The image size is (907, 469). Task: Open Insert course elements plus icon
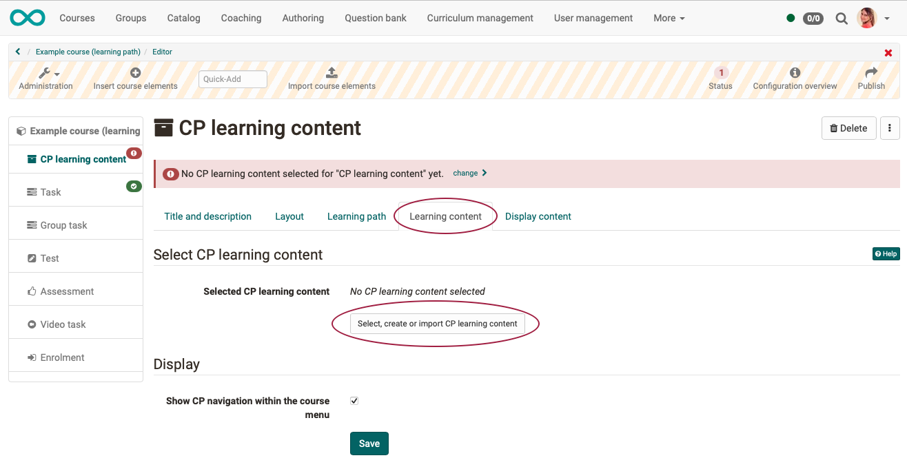click(x=136, y=72)
